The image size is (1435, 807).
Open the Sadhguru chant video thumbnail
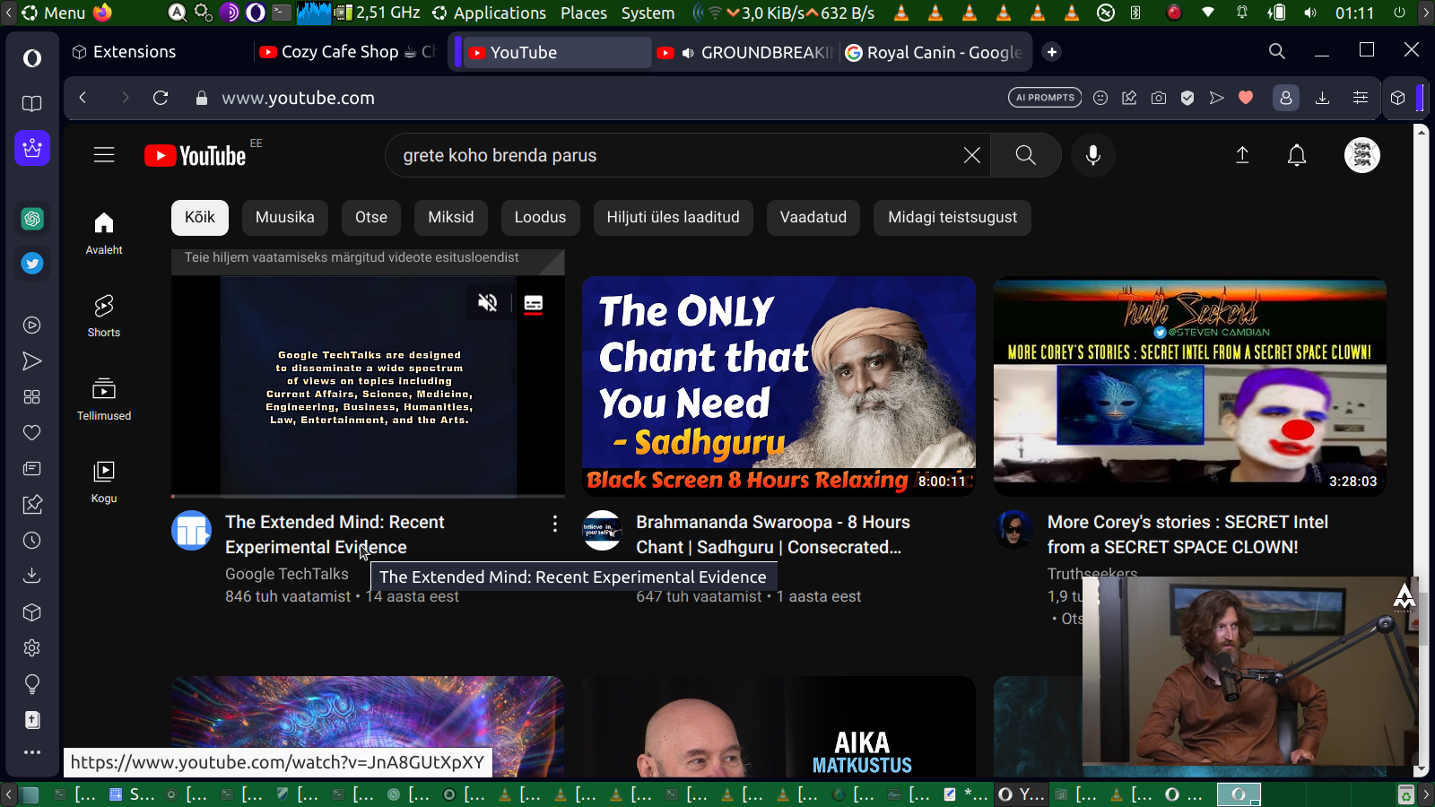[778, 386]
